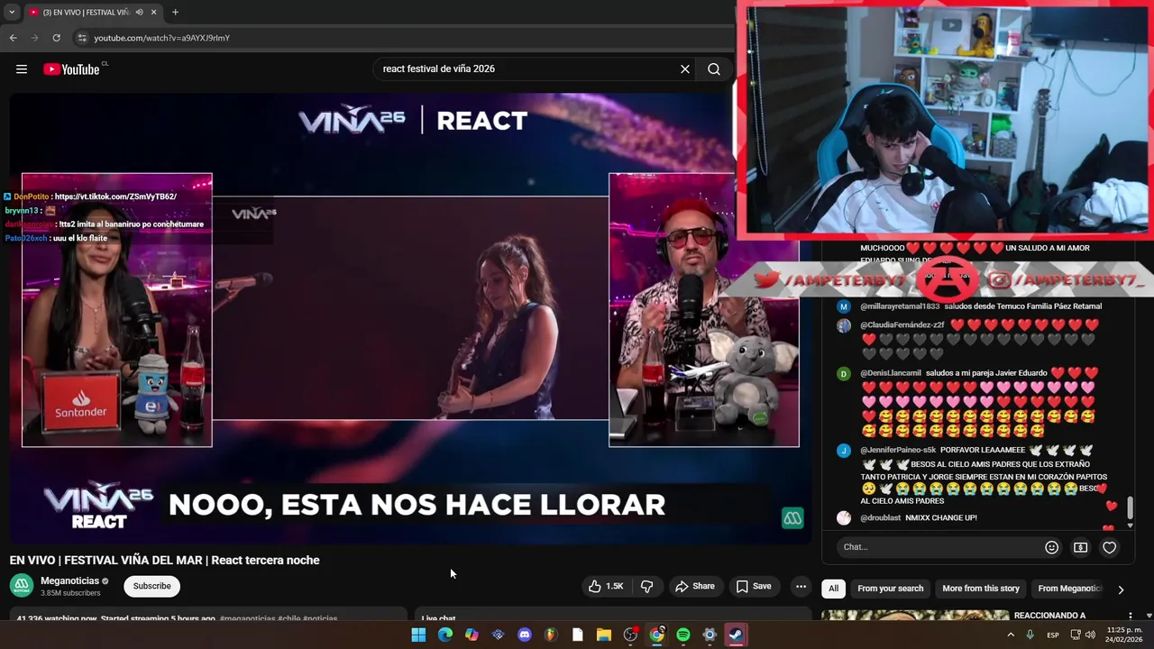Viewport: 1154px width, 649px height.
Task: Save the video to a playlist
Action: pos(754,586)
